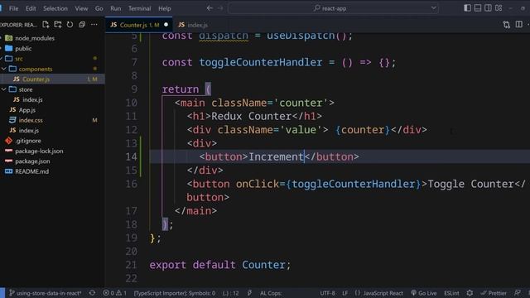The height and width of the screenshot is (298, 530).
Task: Open explorer more actions ellipsis
Action: [94, 24]
